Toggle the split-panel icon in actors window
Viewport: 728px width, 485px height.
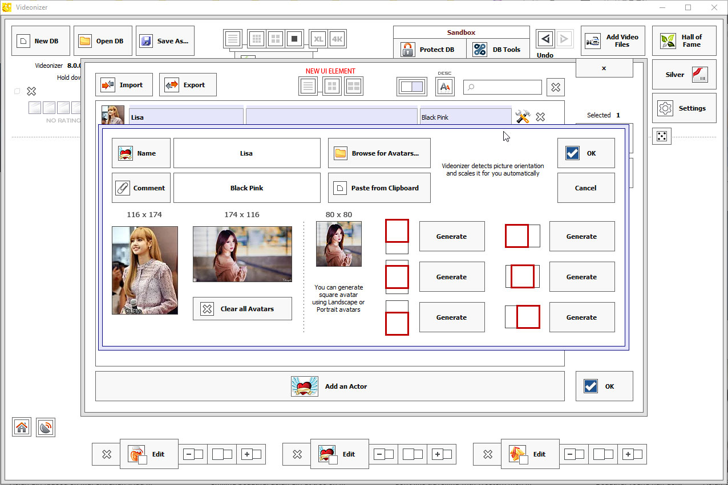pos(412,87)
